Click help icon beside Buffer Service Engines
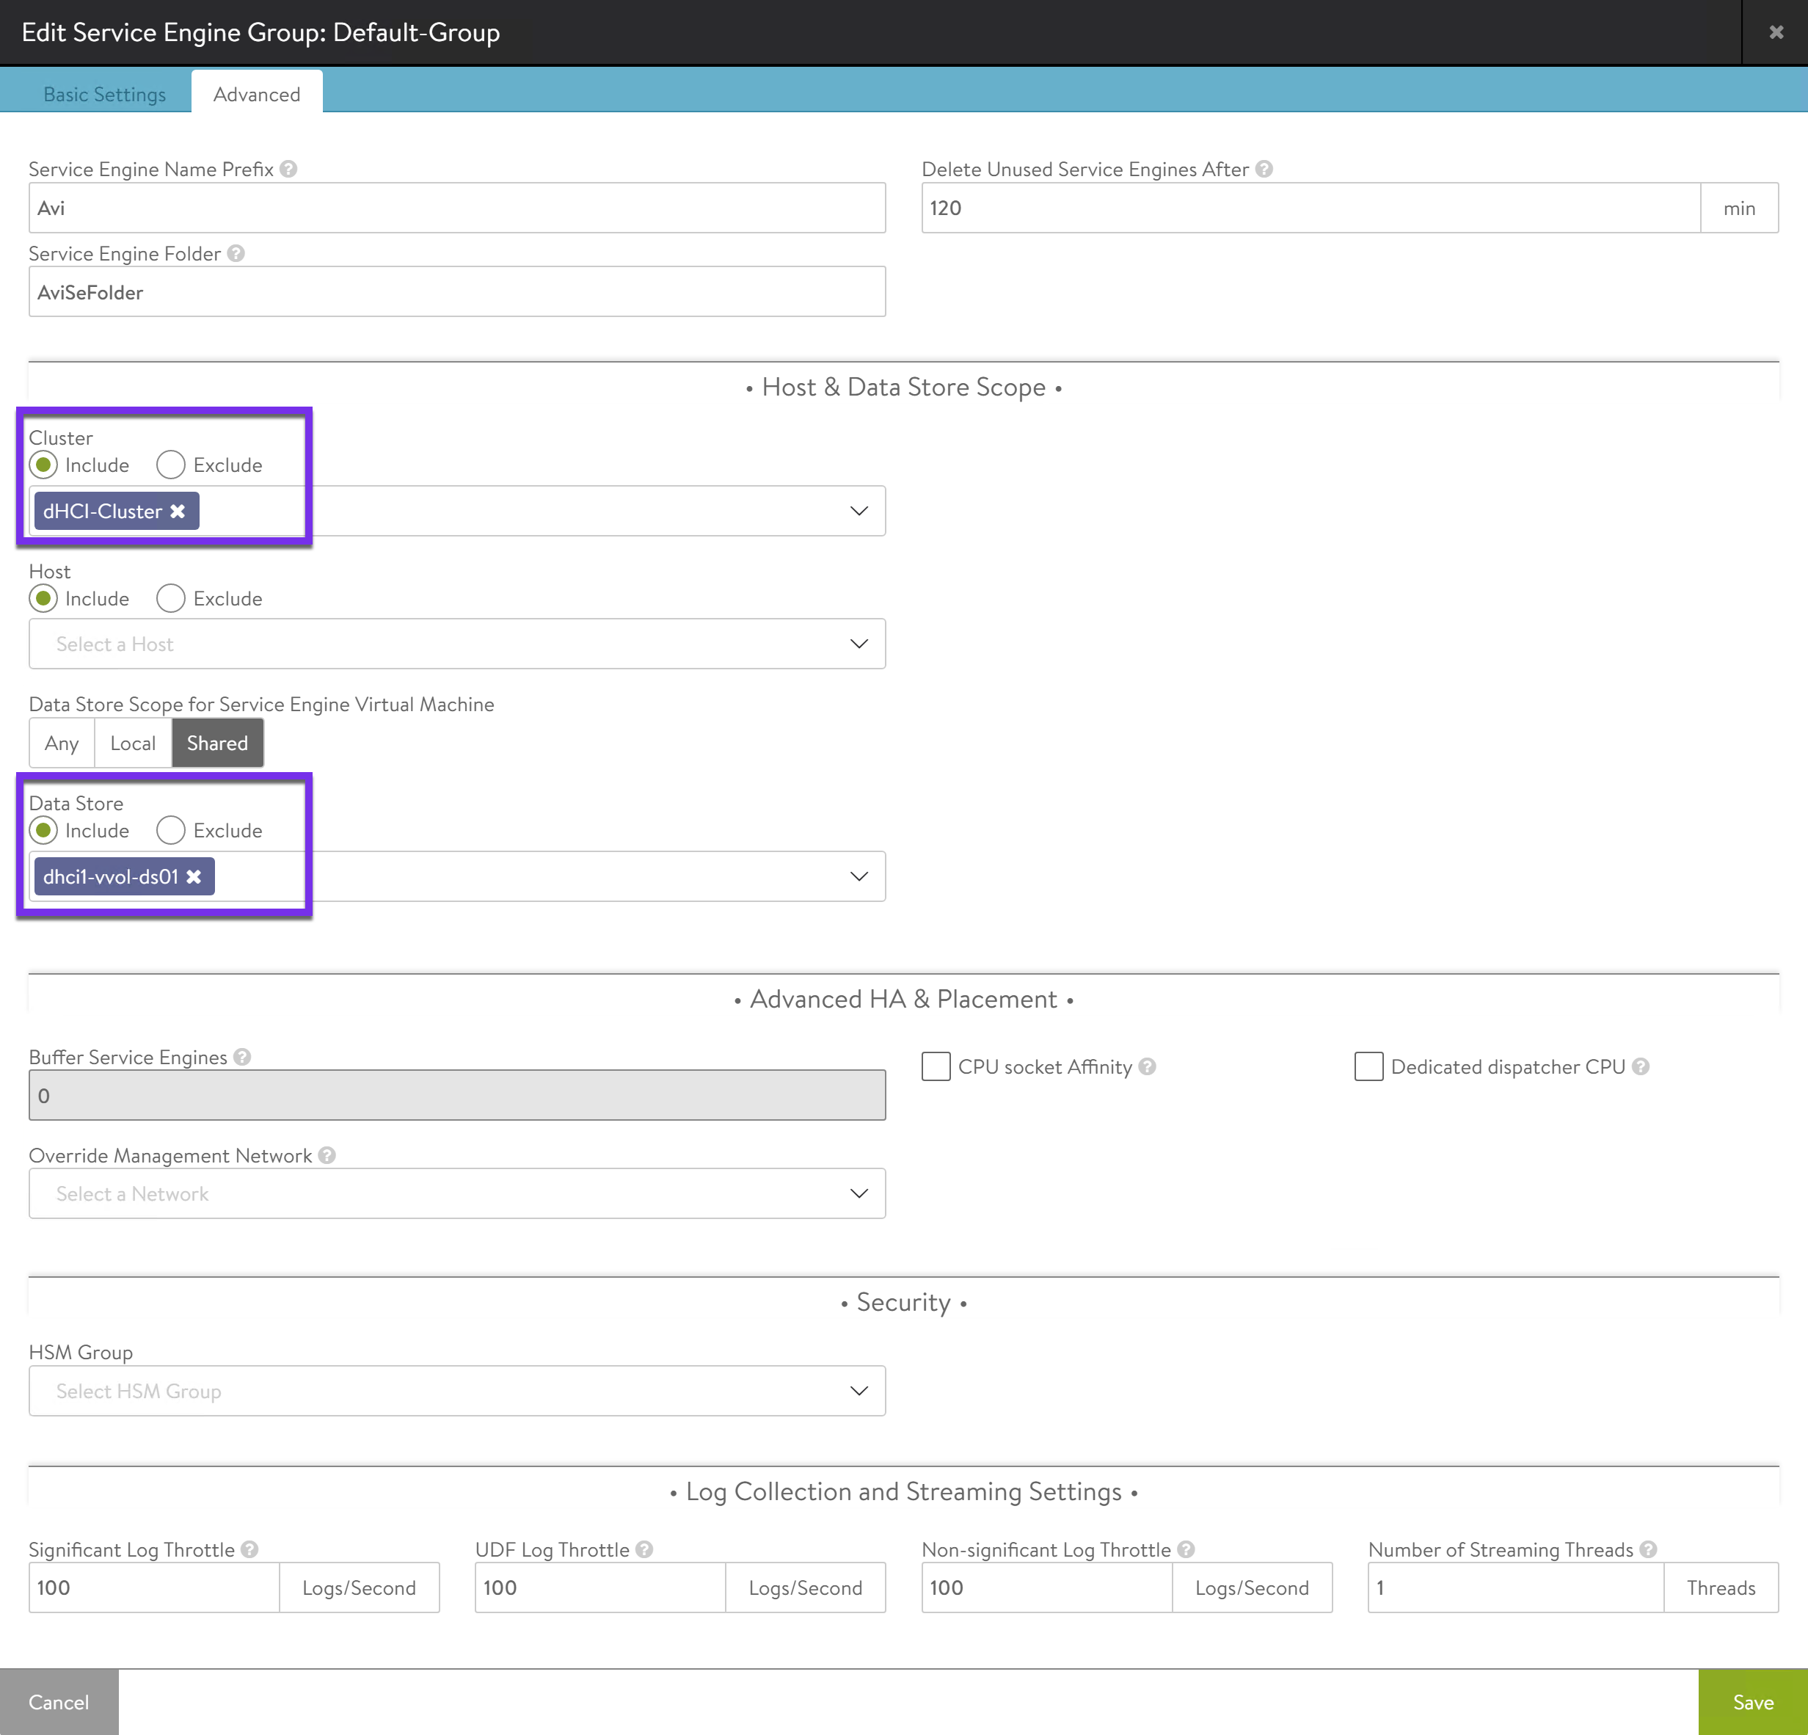The image size is (1808, 1735). click(241, 1058)
